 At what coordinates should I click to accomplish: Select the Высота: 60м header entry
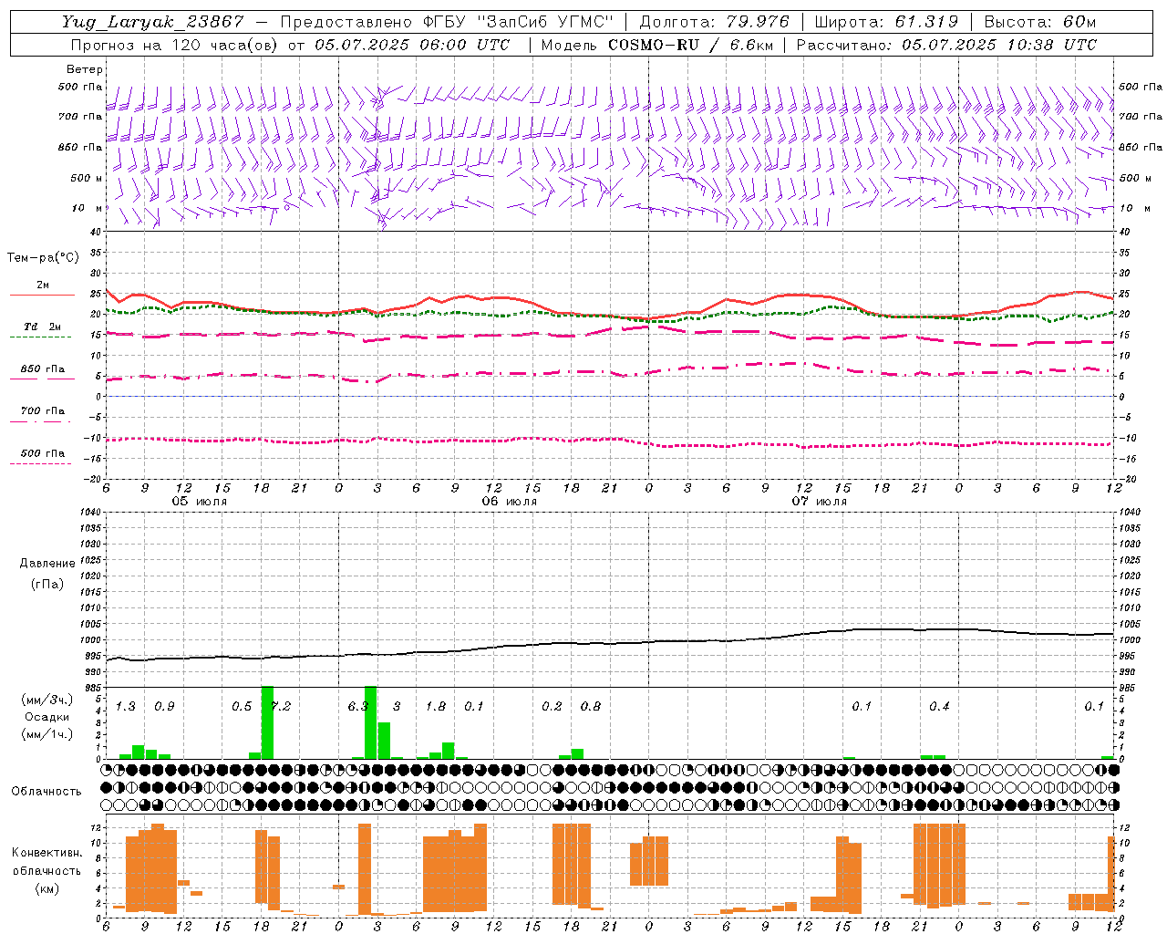coord(1039,22)
